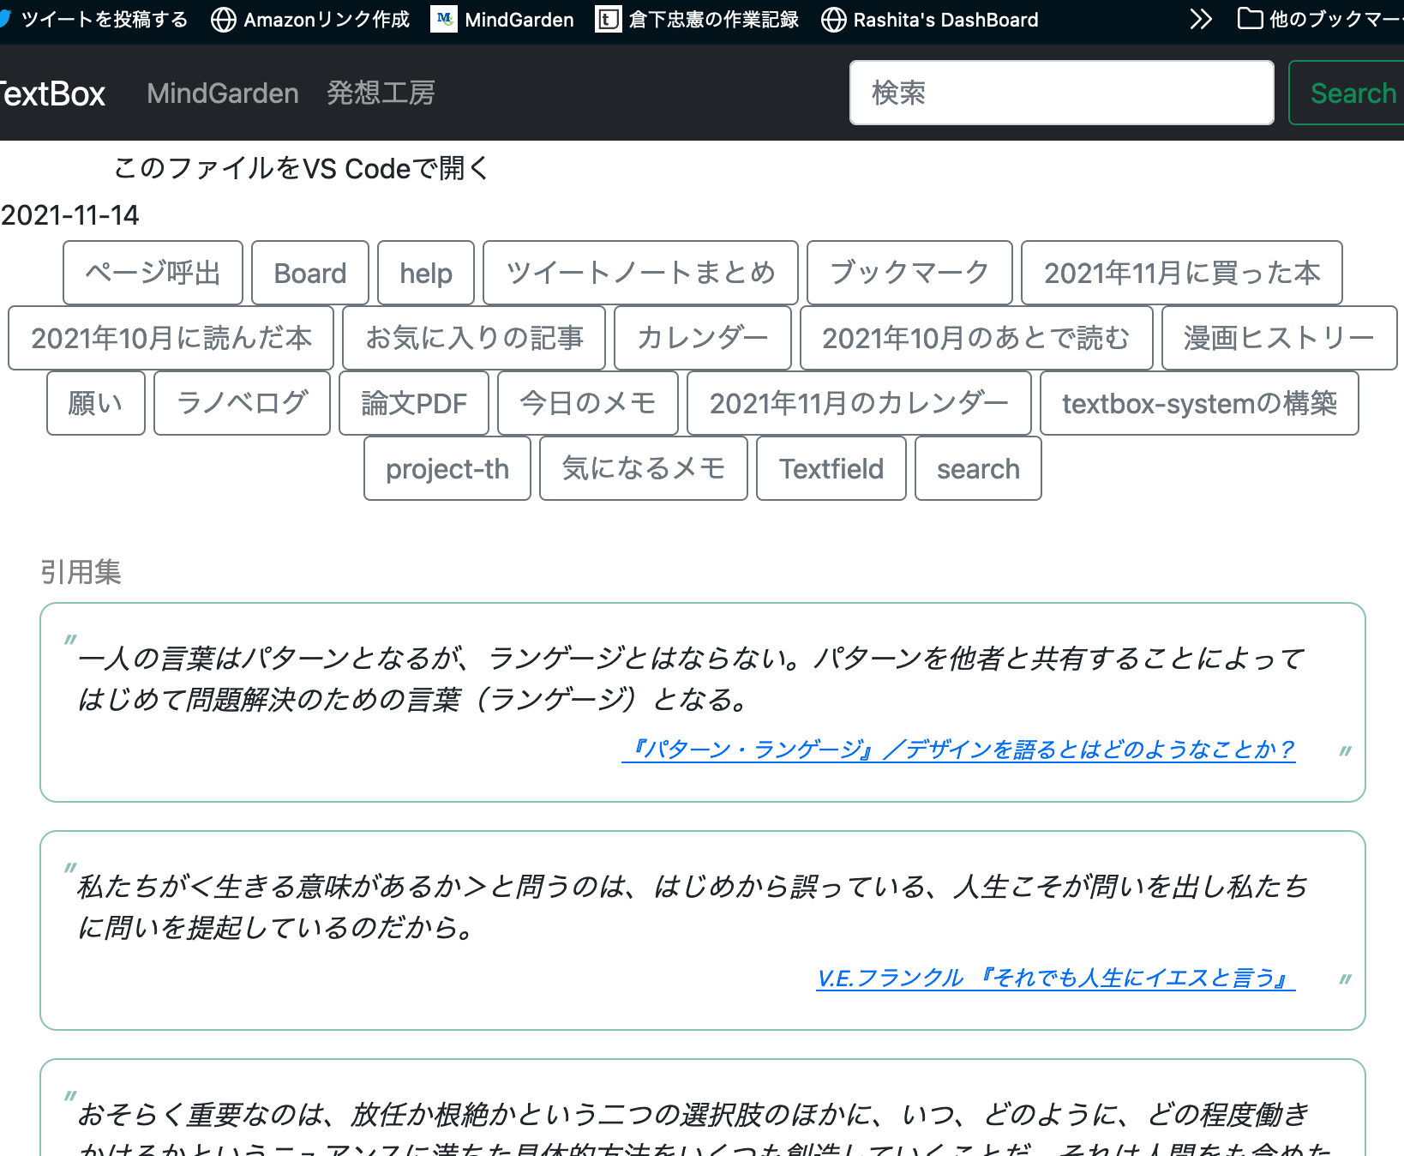Click the Amazonリンク作成 globe icon
Viewport: 1404px width, 1156px height.
[x=223, y=19]
